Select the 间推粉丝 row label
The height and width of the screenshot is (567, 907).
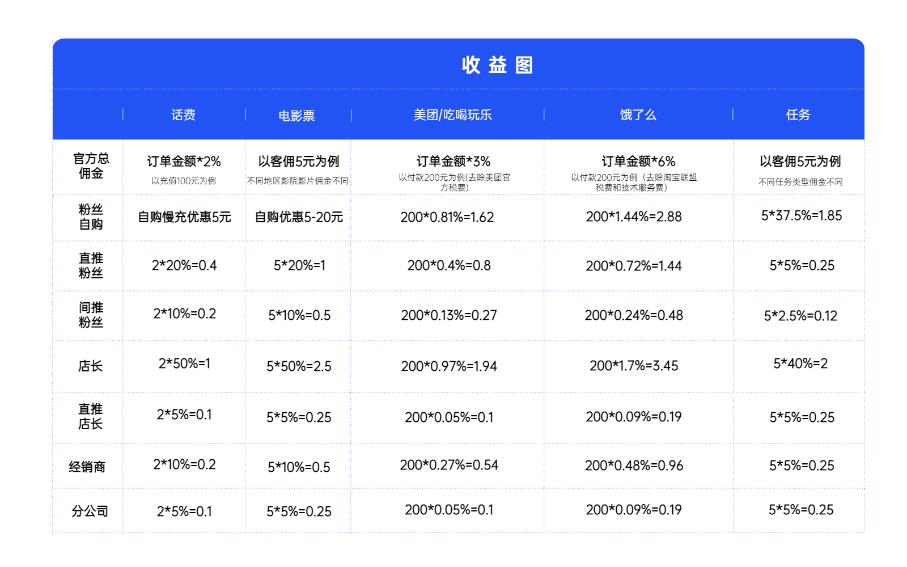(x=91, y=315)
